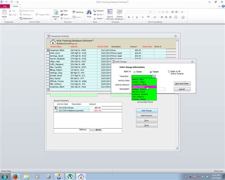Viewport: 225px width, 180px height.
Task: Open uTorrent from the taskbar
Action: [70, 176]
